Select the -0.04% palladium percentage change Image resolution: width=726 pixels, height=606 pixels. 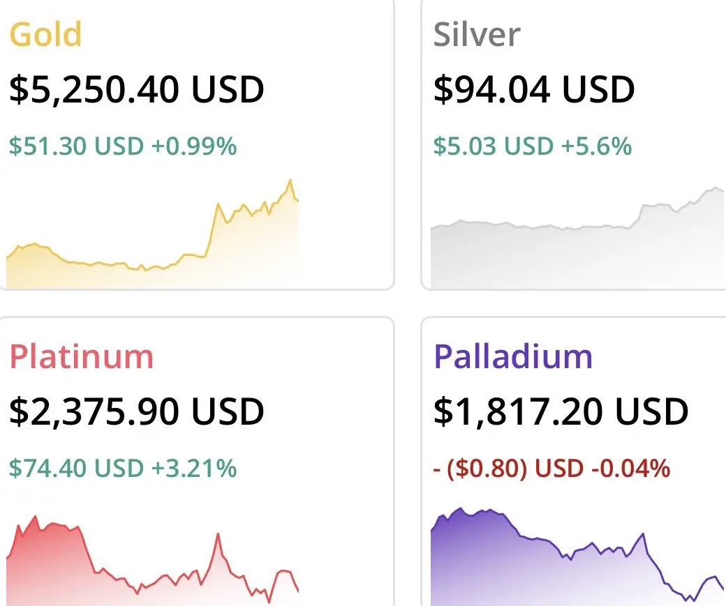pos(630,468)
